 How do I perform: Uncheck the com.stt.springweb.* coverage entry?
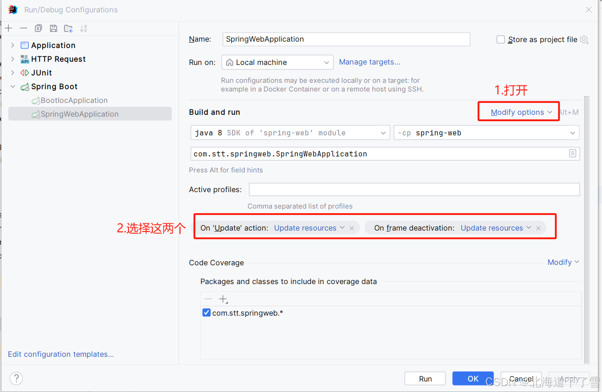[206, 312]
